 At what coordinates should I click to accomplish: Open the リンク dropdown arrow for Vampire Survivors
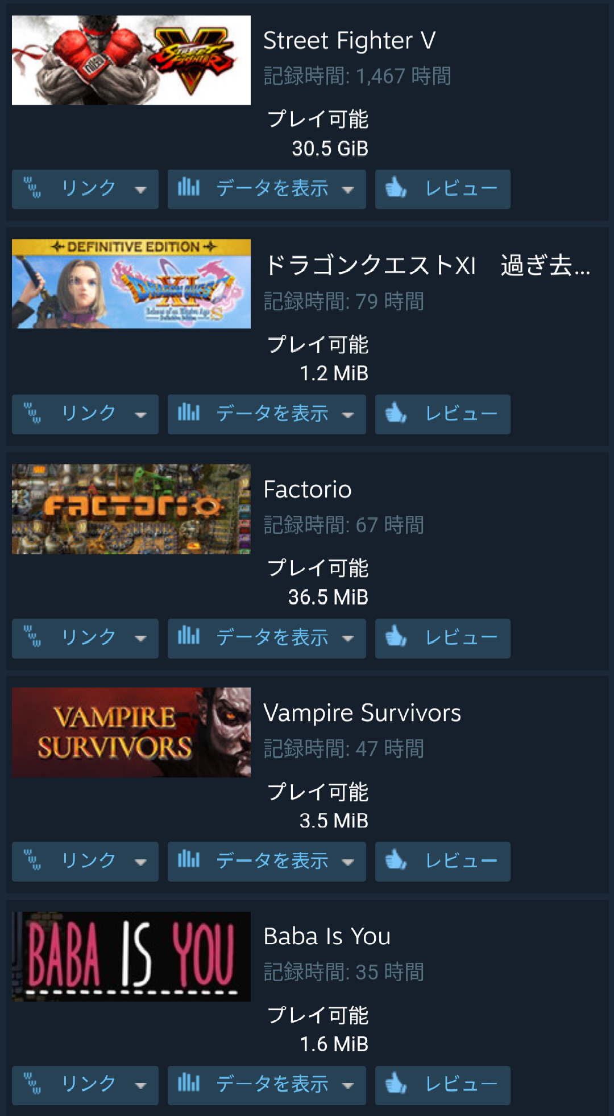tap(140, 862)
